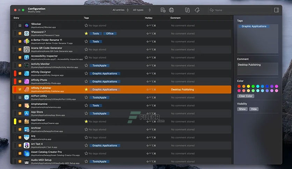Unstar the Affinity Publisher entry
Viewport: 292px width, 169px height.
[x=86, y=89]
